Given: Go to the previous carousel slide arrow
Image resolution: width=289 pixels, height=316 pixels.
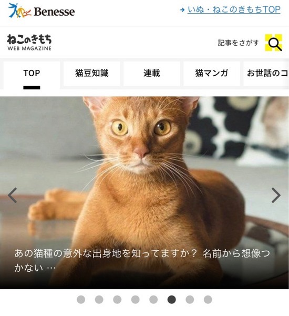Looking at the screenshot, I should pos(13,195).
